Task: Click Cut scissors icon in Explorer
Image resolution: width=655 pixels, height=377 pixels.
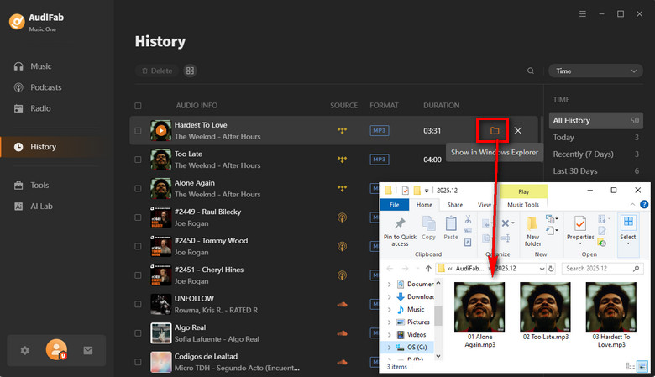Action: [468, 219]
